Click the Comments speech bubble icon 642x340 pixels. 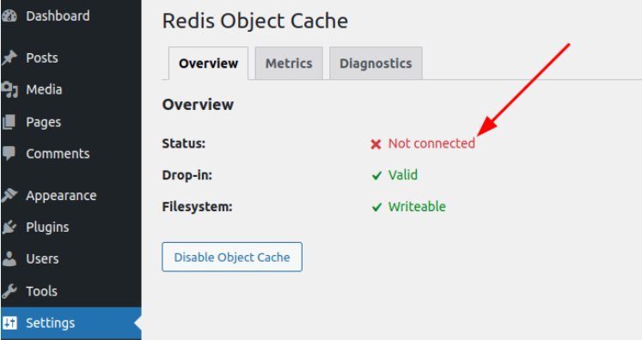point(9,154)
